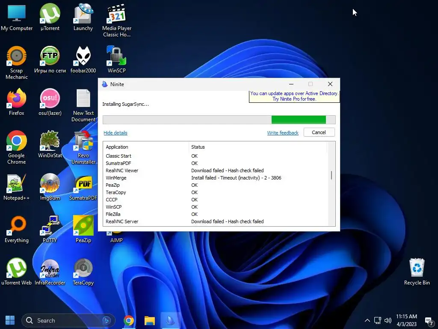The image size is (438, 329).
Task: Close the Ninite window
Action: pyautogui.click(x=330, y=84)
